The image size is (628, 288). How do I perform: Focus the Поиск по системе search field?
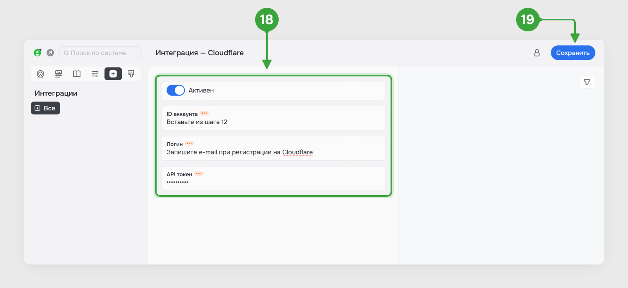(100, 53)
